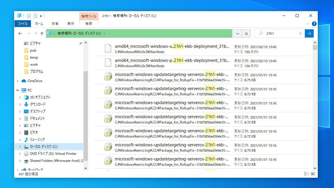Image resolution: width=334 pixels, height=188 pixels.
Task: Open the address bar history dropdown
Action: coord(238,33)
